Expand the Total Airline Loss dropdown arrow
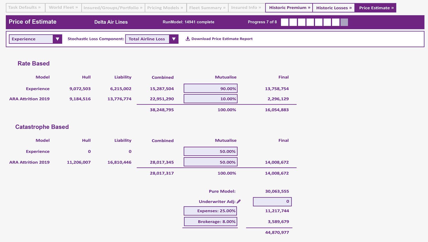 coord(174,39)
